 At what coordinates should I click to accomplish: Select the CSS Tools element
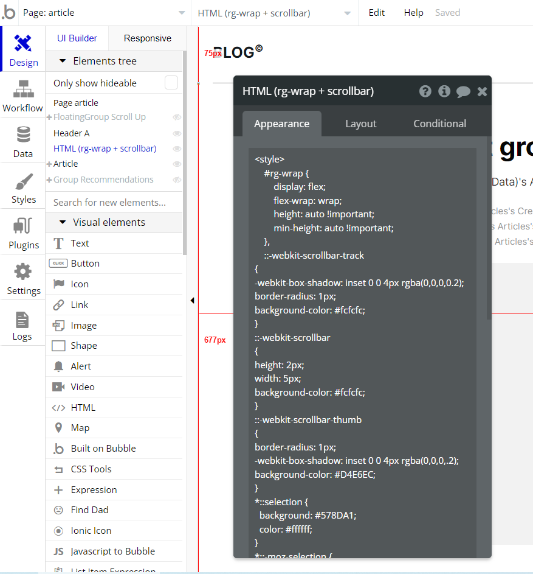tap(114, 469)
